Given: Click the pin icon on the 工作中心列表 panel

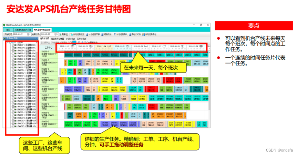Looking at the screenshot, I should pyautogui.click(x=37, y=38).
